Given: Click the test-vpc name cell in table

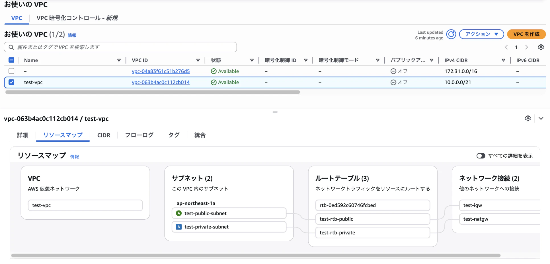Looking at the screenshot, I should [33, 82].
